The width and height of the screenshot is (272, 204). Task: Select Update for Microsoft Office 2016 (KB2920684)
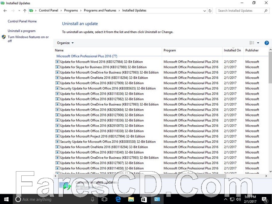point(102,110)
